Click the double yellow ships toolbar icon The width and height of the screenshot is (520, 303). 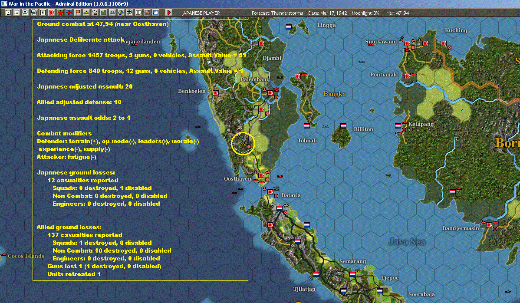click(95, 13)
